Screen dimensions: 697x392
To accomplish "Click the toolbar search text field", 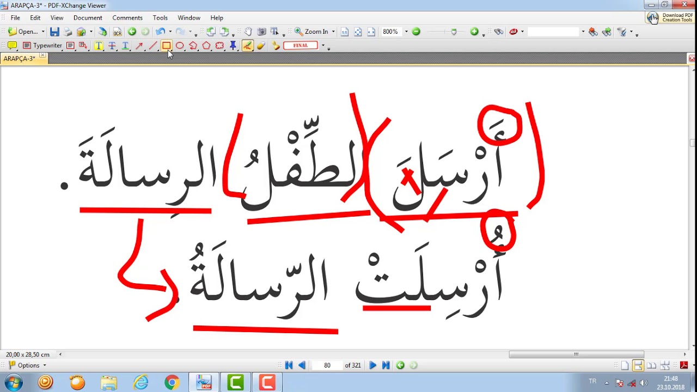I will [x=553, y=32].
